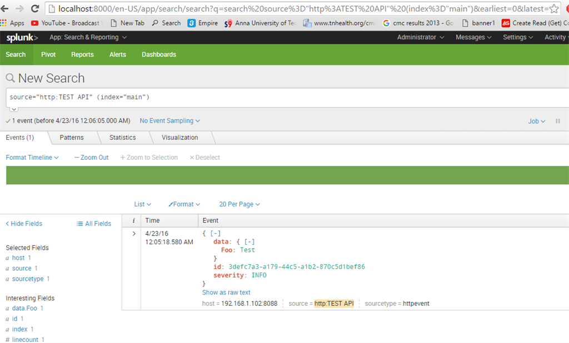Switch to the Patterns tab
Screen dimensions: 569x343
tap(72, 138)
